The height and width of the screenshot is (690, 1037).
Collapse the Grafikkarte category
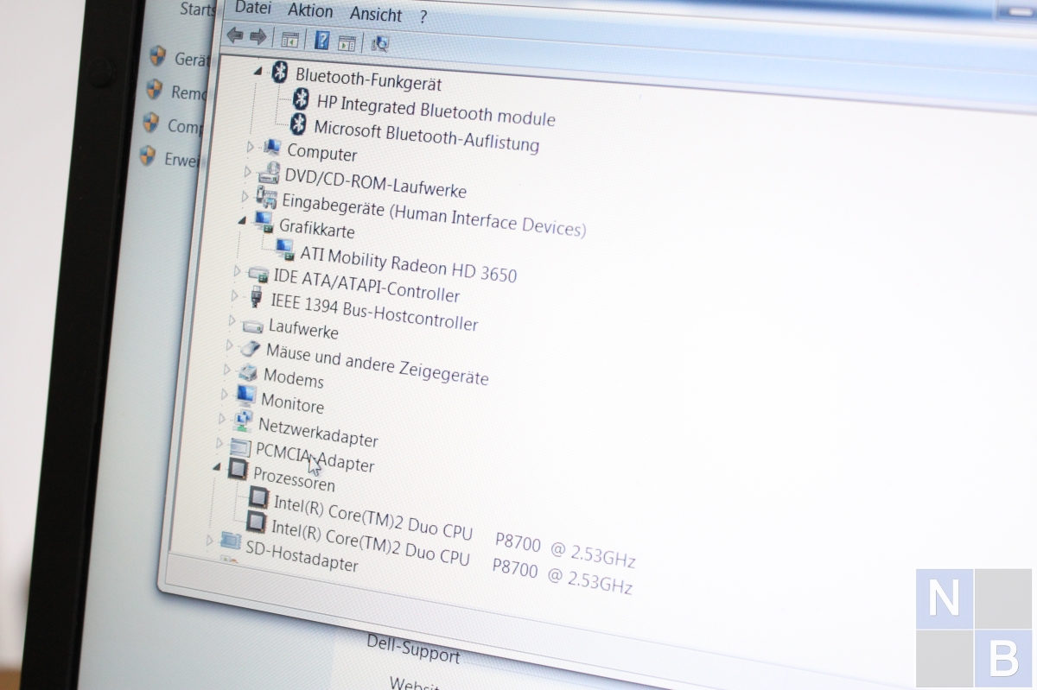[x=242, y=221]
